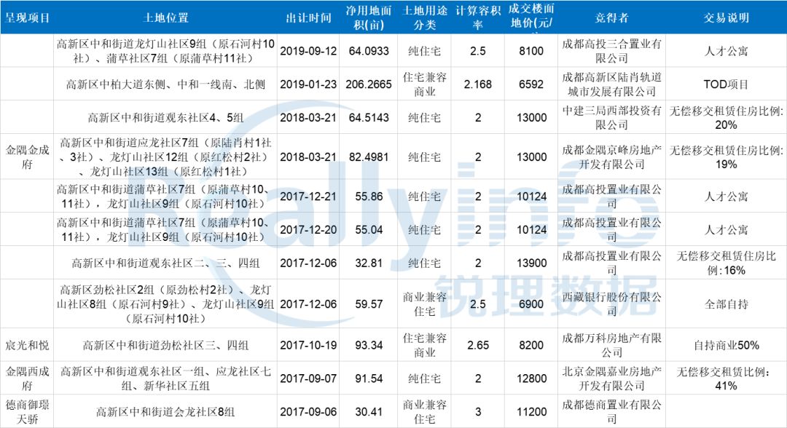This screenshot has height=428, width=787.
Task: Click the 土地用途分类 column header
Action: (425, 18)
